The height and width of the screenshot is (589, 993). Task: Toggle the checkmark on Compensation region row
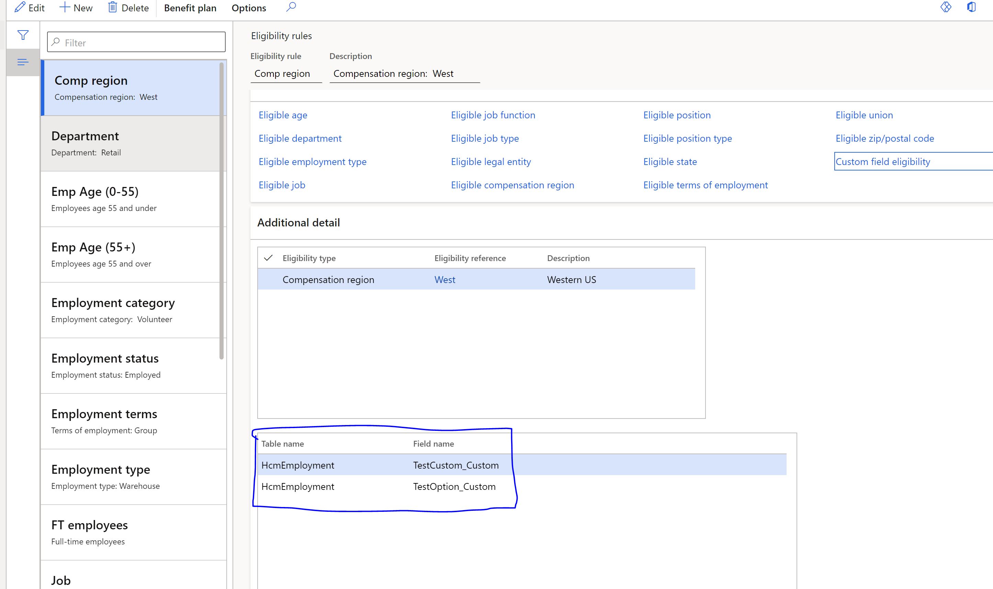coord(270,279)
